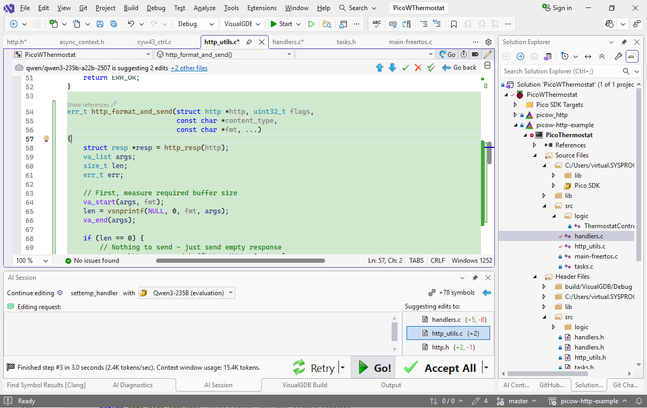
Task: Click Collapse All icon in Solution Explorer
Action: tap(602, 56)
